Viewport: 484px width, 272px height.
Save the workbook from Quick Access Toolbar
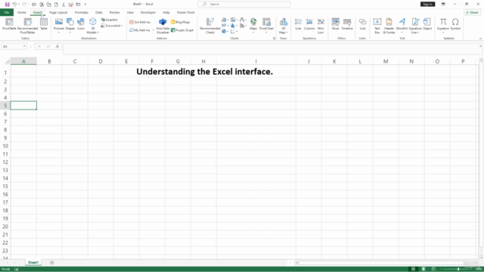[7, 5]
